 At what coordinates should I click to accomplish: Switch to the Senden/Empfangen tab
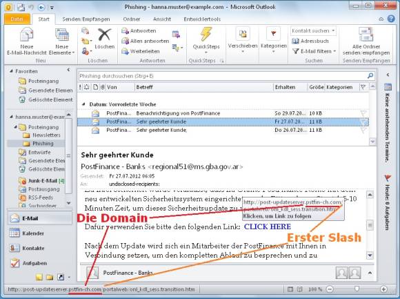[86, 19]
